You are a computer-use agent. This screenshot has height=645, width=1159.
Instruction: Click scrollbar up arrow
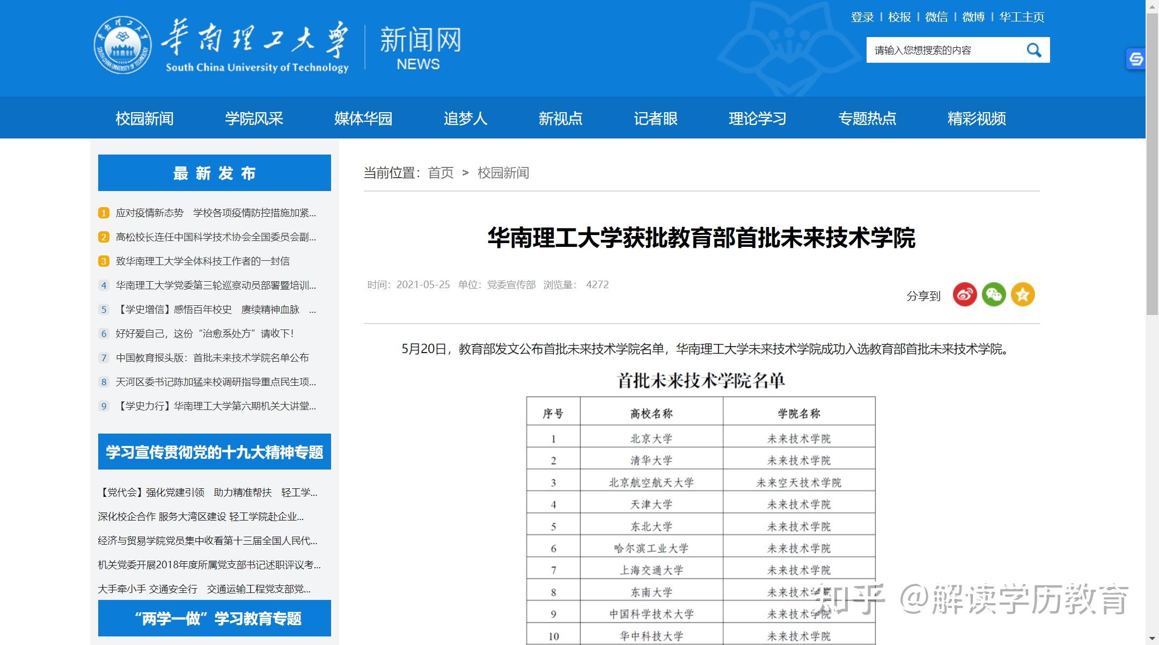click(1152, 5)
